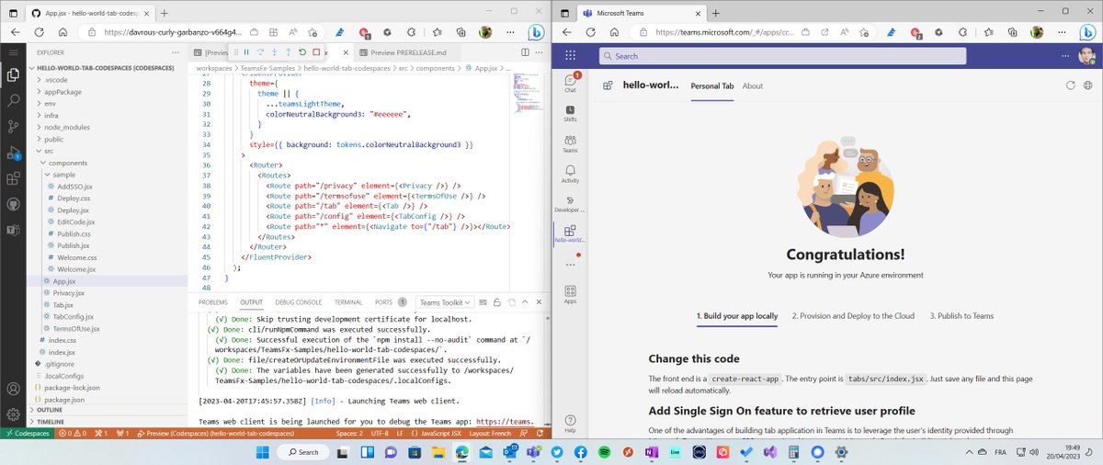Open Teams in the Teams sidebar
Viewport: 1103px width, 465px height.
(x=571, y=143)
